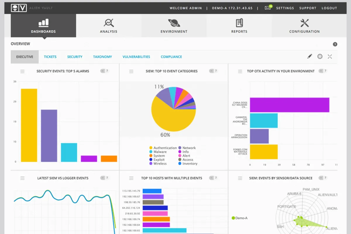The image size is (351, 234).
Task: Click the purple bar in Top 5 Alarms chart
Action: pyautogui.click(x=49, y=136)
